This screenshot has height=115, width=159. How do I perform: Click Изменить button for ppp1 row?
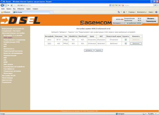click(136, 43)
